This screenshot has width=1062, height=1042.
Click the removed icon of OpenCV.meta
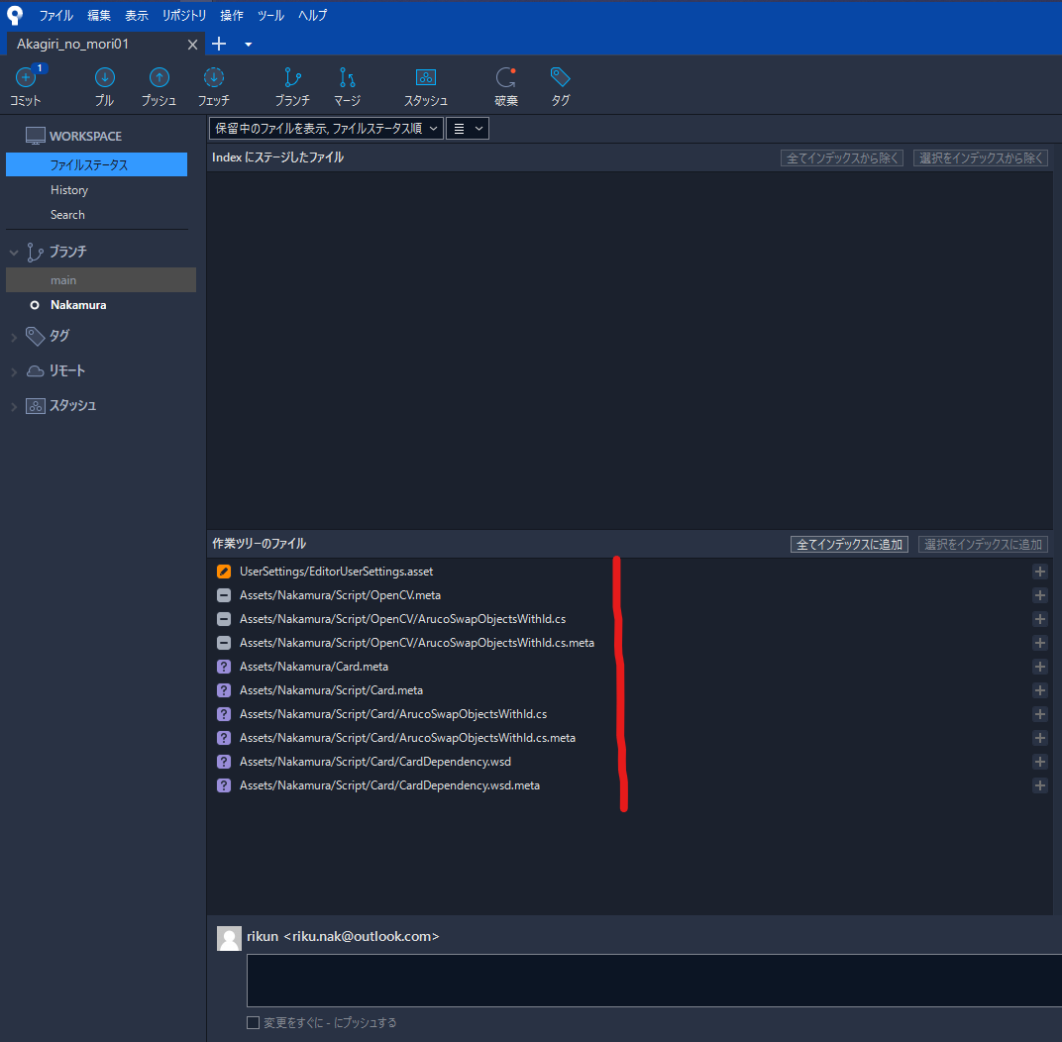[224, 595]
